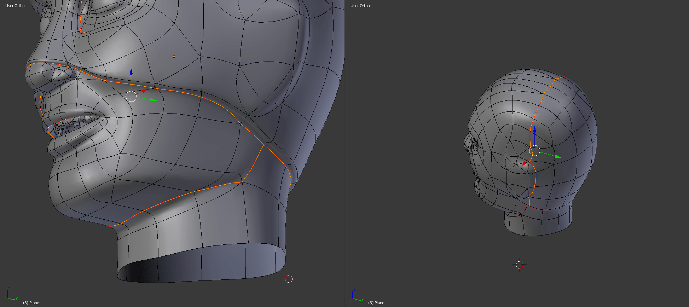Click the XYZ axis indicator in left viewport
This screenshot has width=689, height=307.
[x=11, y=294]
